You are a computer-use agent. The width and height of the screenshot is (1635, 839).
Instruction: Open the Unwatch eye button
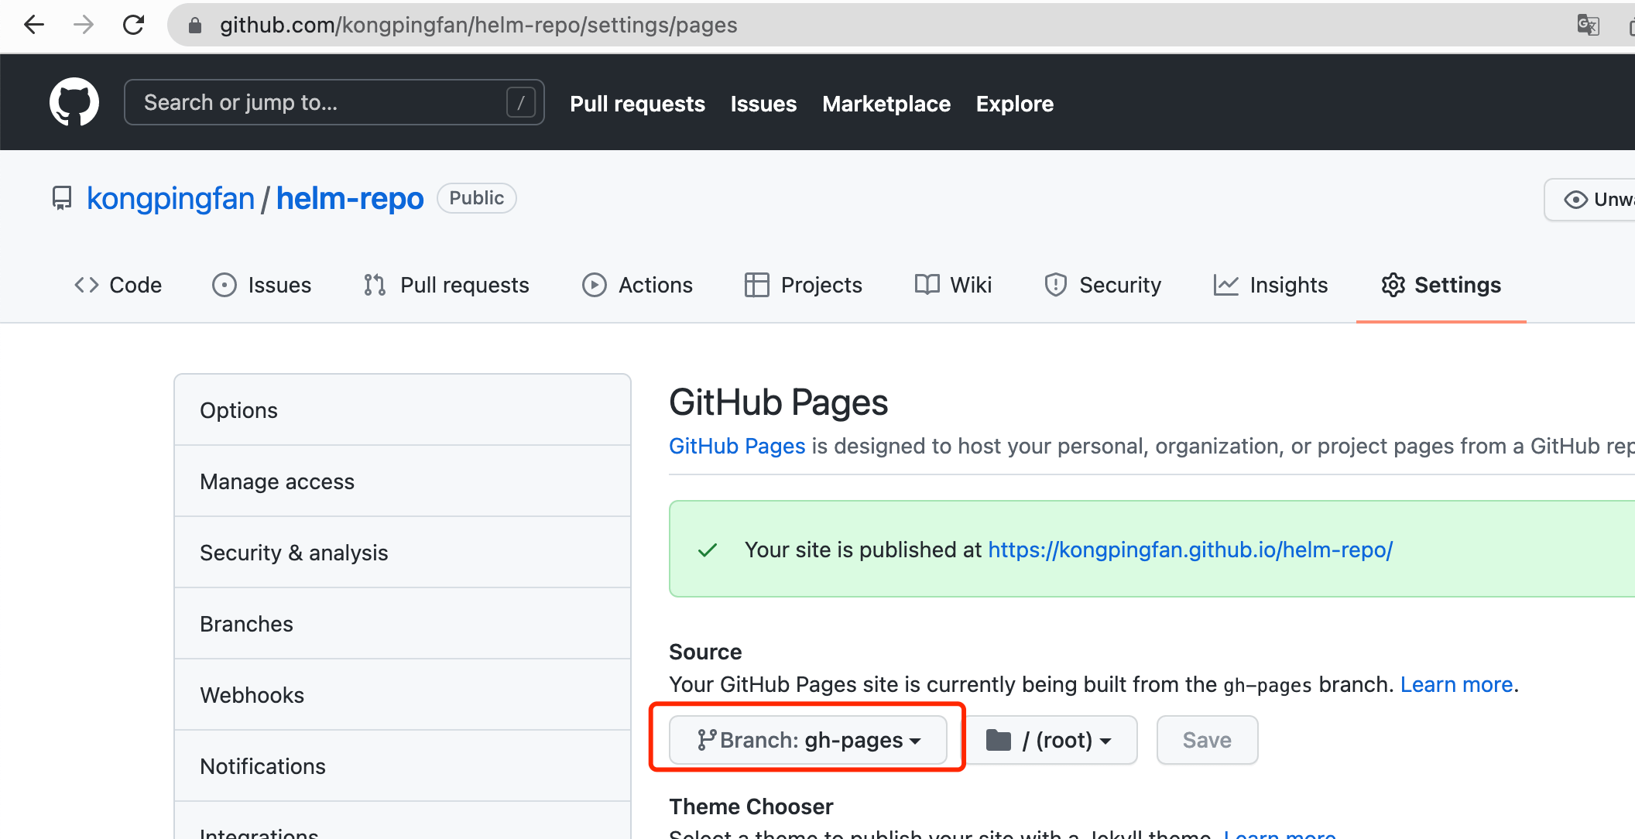click(1591, 200)
